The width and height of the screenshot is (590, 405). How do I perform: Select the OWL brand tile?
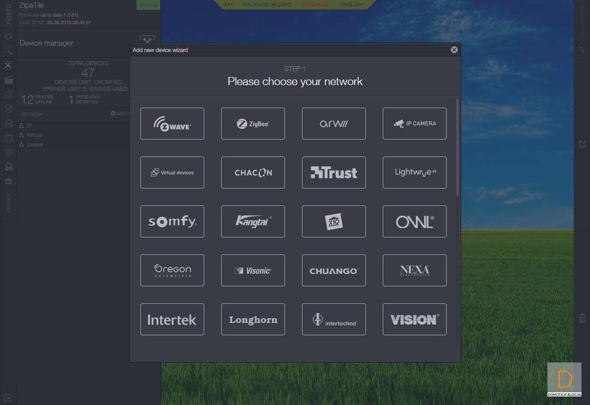point(414,222)
